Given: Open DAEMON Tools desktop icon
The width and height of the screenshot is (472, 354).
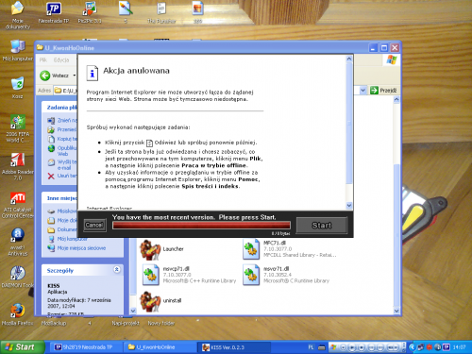Looking at the screenshot, I should [18, 277].
